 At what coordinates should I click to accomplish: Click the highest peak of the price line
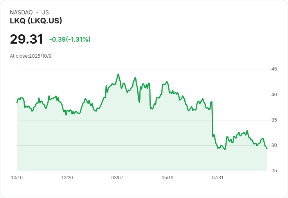[118, 74]
